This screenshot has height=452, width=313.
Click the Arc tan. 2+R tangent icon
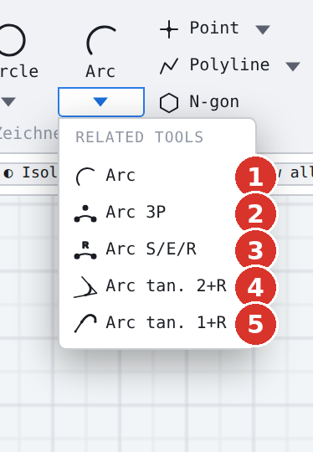coord(85,287)
